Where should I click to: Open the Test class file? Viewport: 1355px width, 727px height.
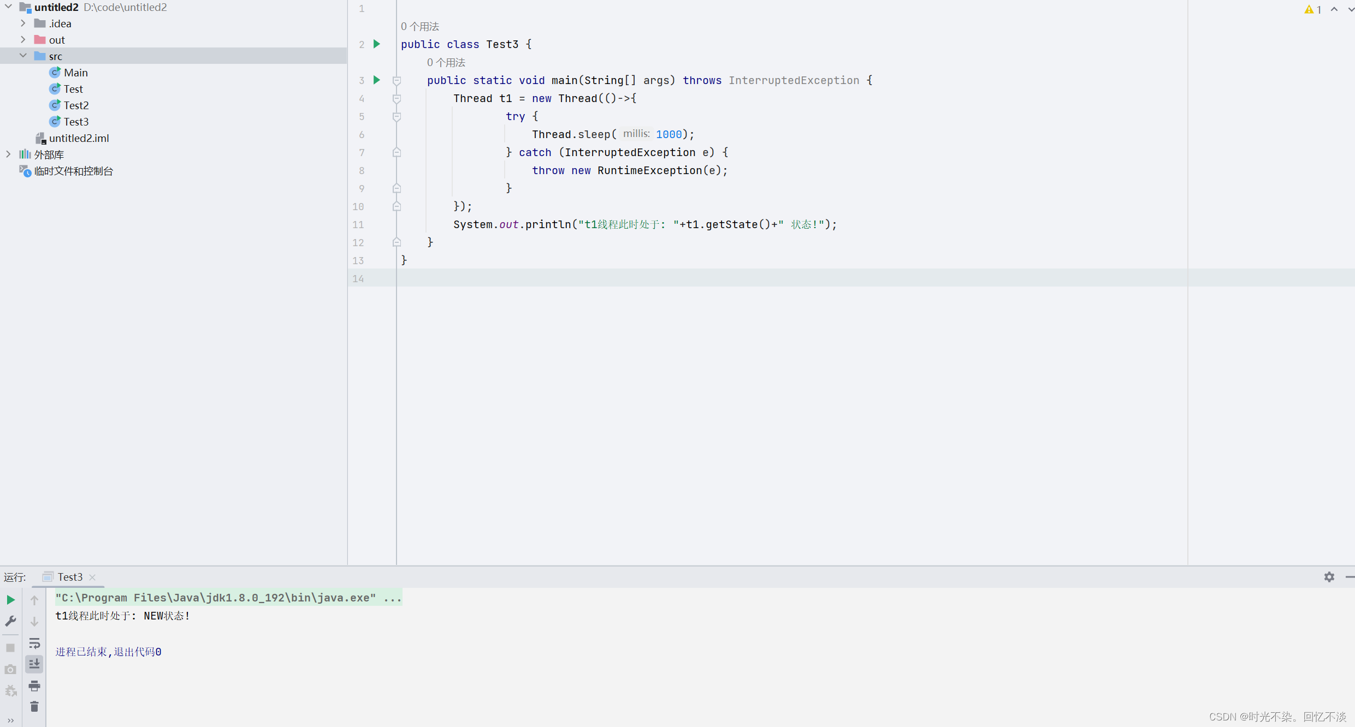click(x=73, y=89)
